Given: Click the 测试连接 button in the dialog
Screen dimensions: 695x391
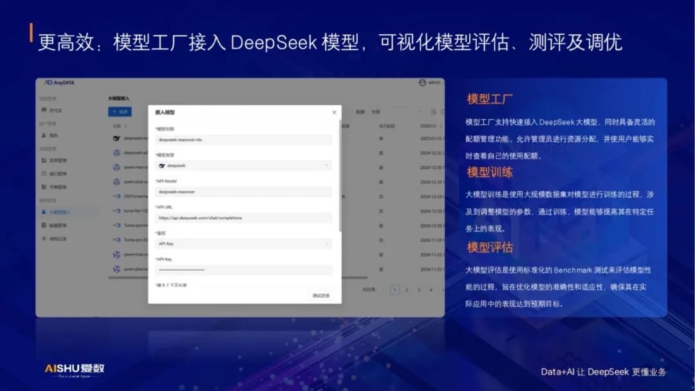Looking at the screenshot, I should 321,296.
